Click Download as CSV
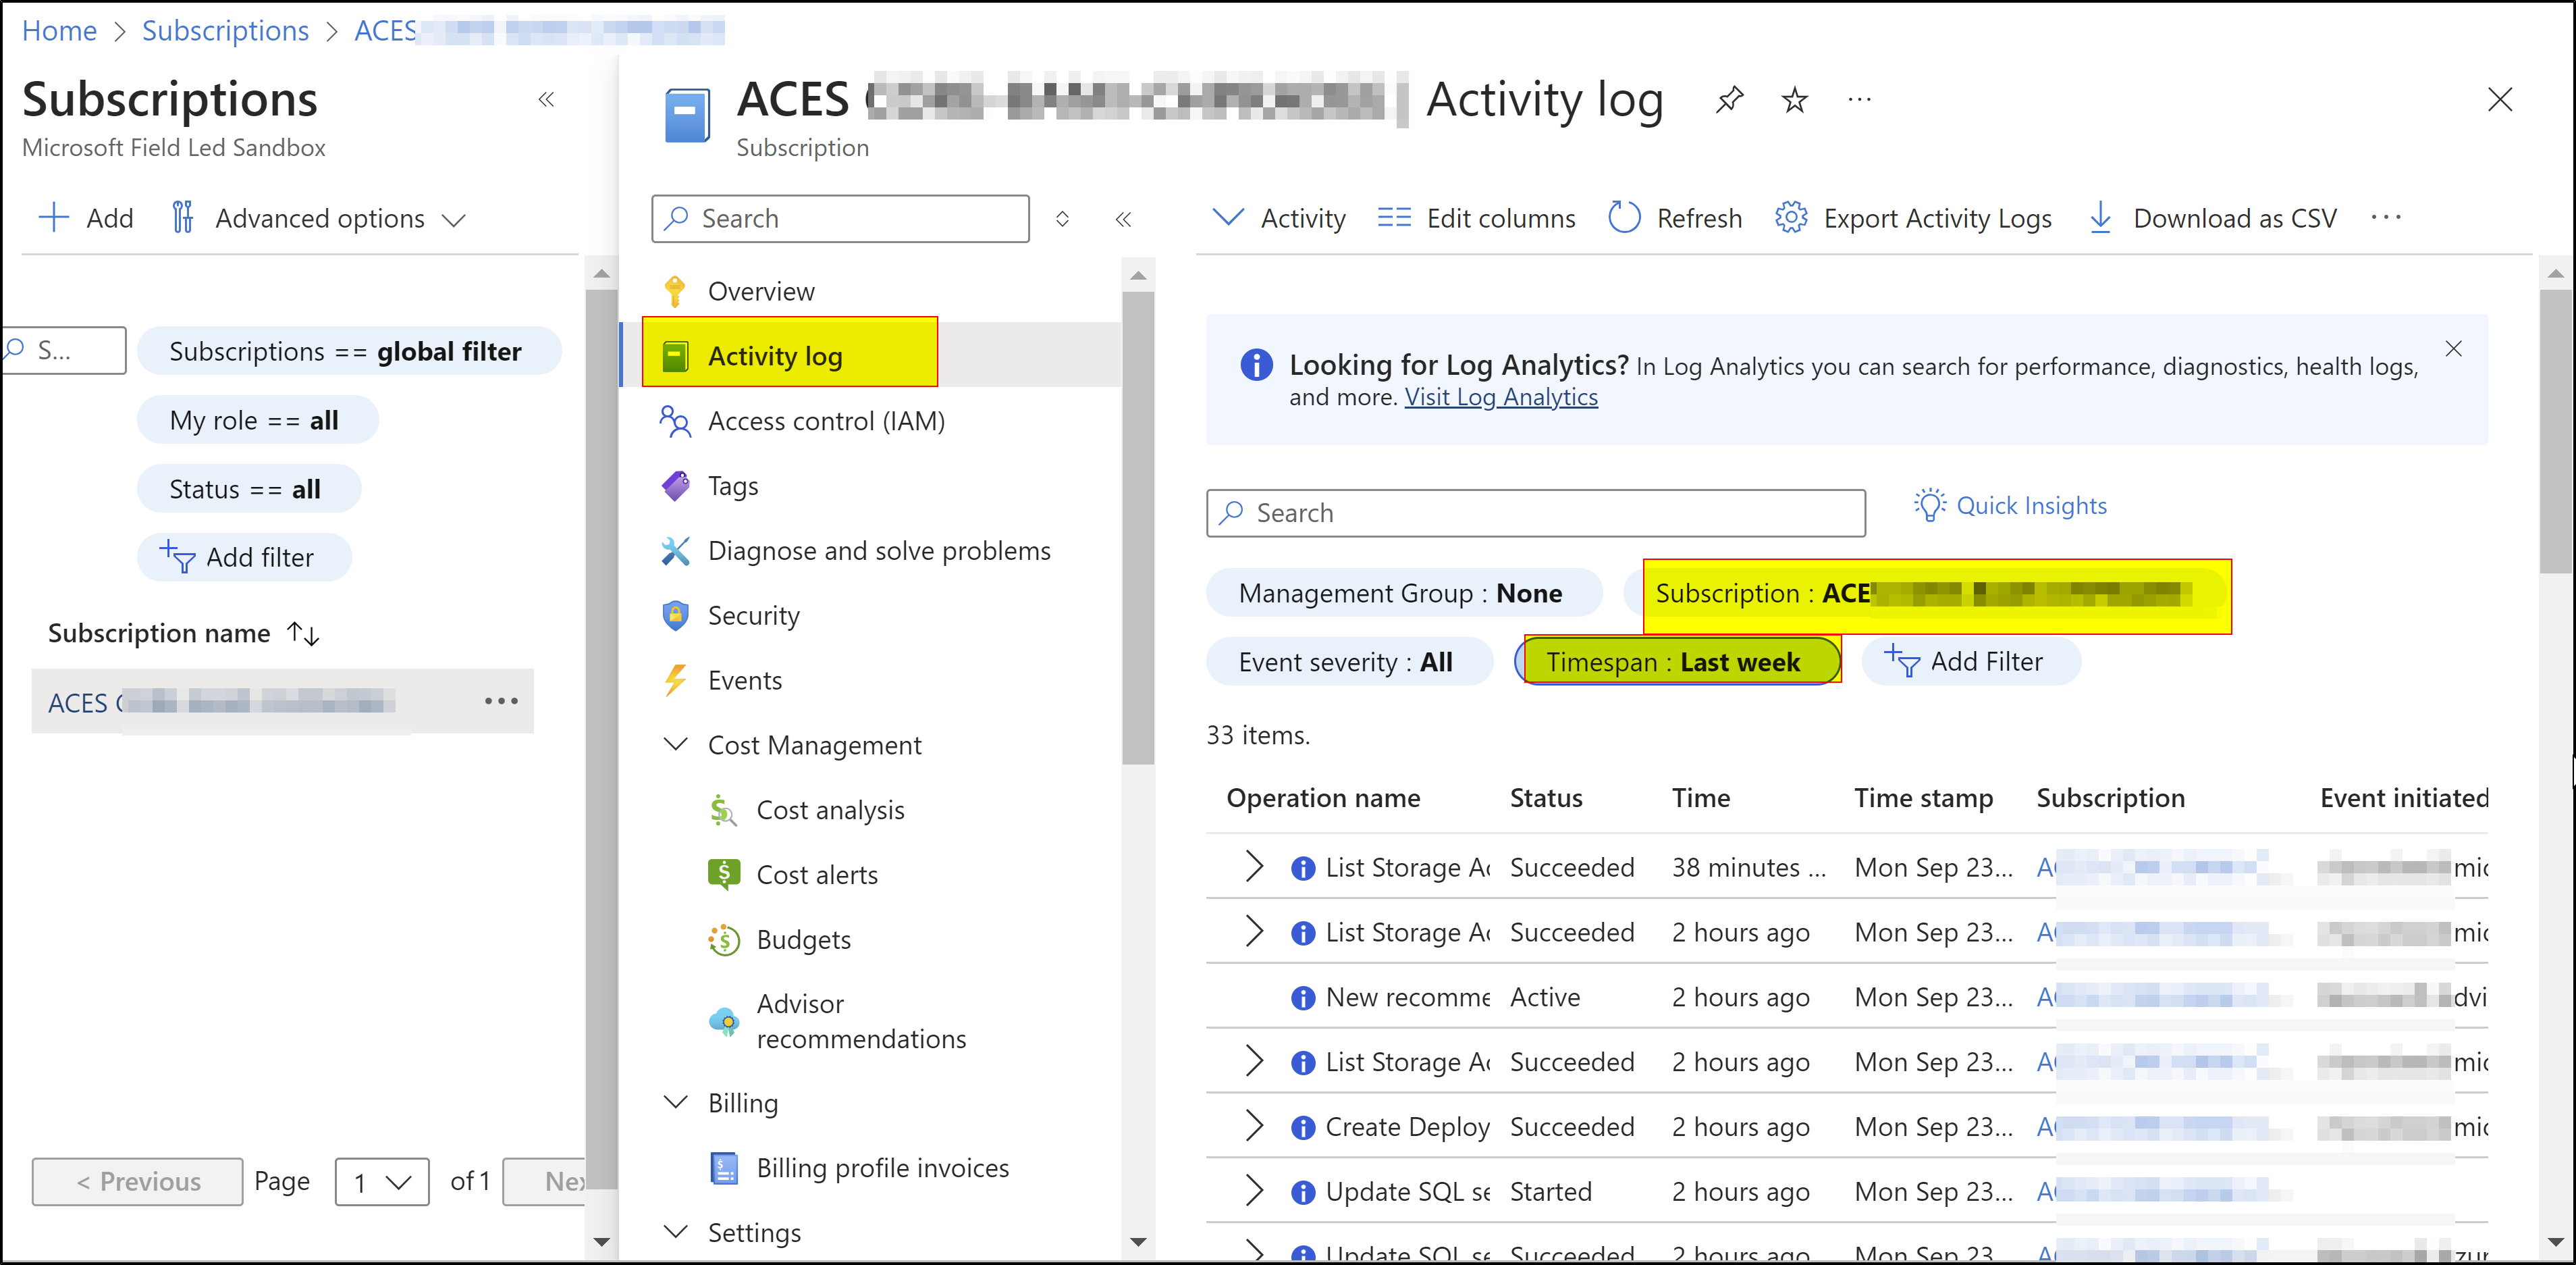This screenshot has height=1265, width=2576. tap(2213, 218)
